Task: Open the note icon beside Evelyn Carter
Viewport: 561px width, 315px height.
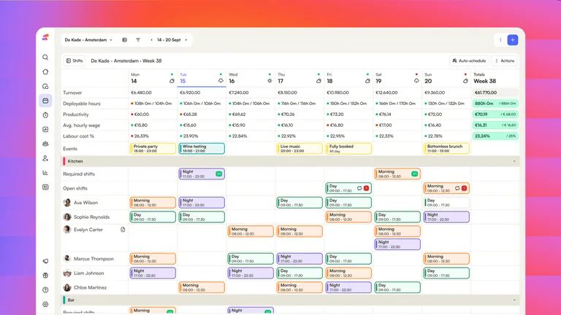Action: pyautogui.click(x=123, y=230)
